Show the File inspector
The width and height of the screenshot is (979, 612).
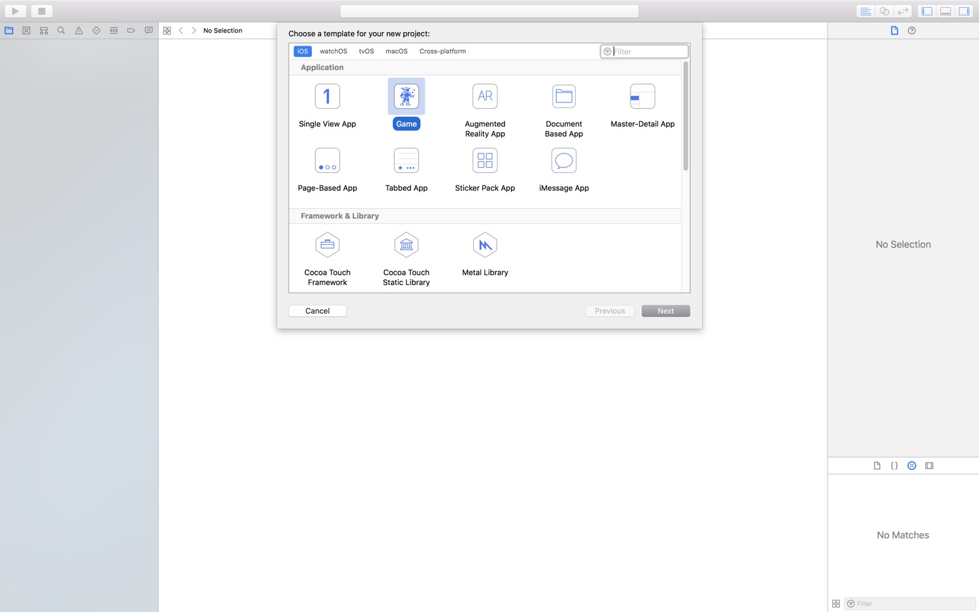(x=895, y=31)
